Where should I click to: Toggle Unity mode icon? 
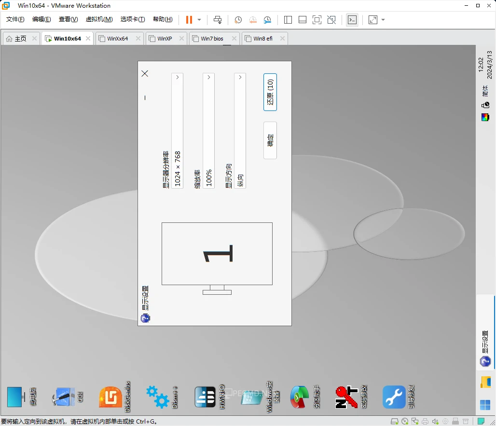tap(331, 20)
